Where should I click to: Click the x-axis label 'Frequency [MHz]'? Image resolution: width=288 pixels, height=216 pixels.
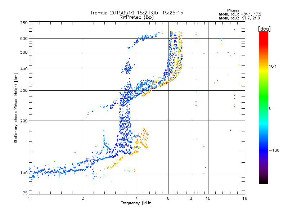(x=136, y=203)
